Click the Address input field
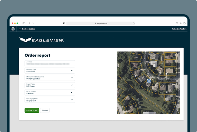 point(50,63)
